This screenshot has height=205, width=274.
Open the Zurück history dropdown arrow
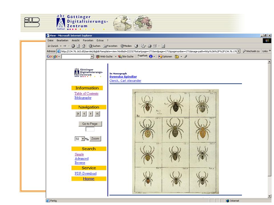[x=61, y=46]
